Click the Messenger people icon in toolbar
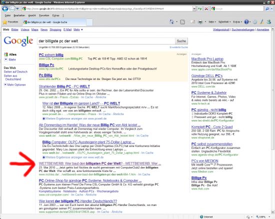 click(x=268, y=22)
